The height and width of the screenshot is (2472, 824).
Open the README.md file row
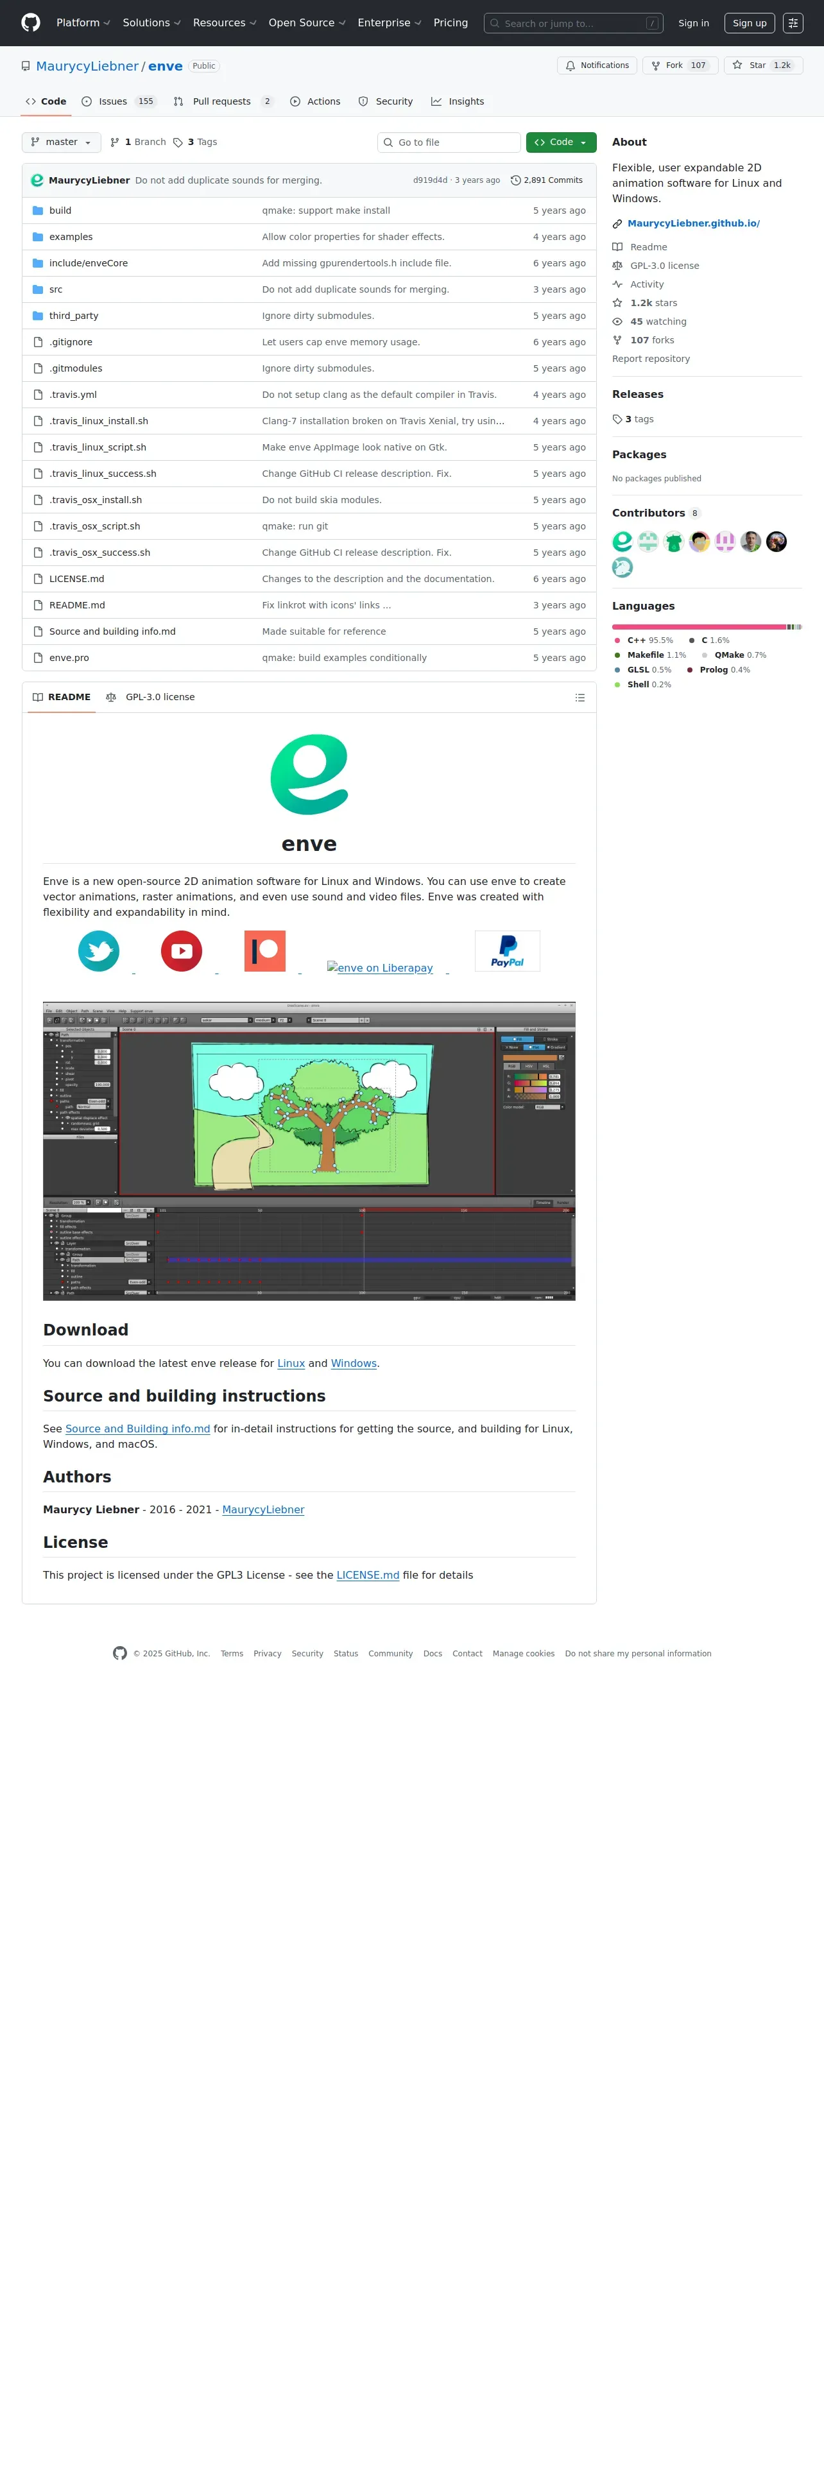coord(309,606)
